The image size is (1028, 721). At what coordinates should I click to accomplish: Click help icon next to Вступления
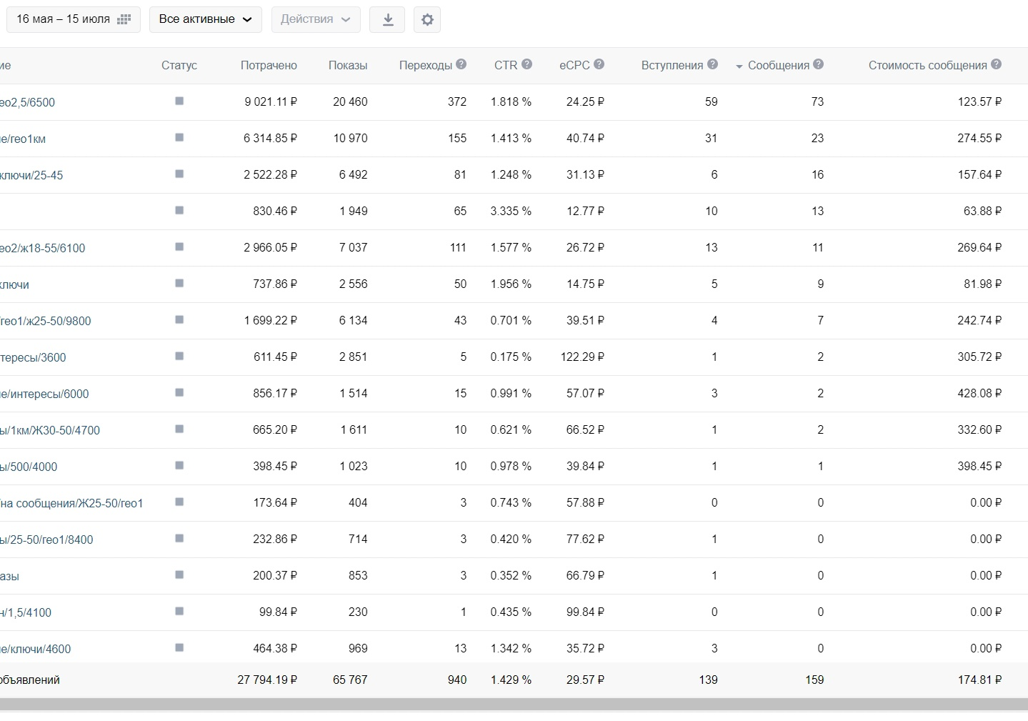[x=712, y=64]
